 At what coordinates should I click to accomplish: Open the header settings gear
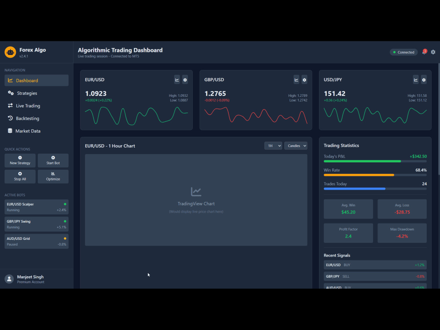433,52
